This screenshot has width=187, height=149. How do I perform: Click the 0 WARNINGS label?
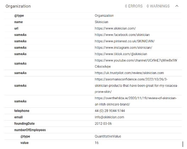(x=158, y=6)
